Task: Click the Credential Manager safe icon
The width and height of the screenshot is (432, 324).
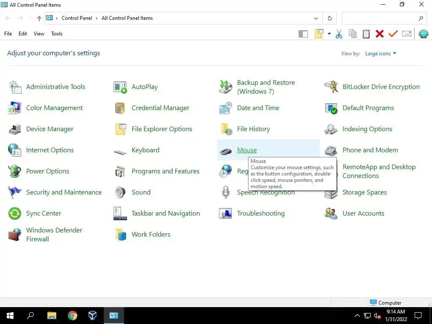Action: [120, 108]
